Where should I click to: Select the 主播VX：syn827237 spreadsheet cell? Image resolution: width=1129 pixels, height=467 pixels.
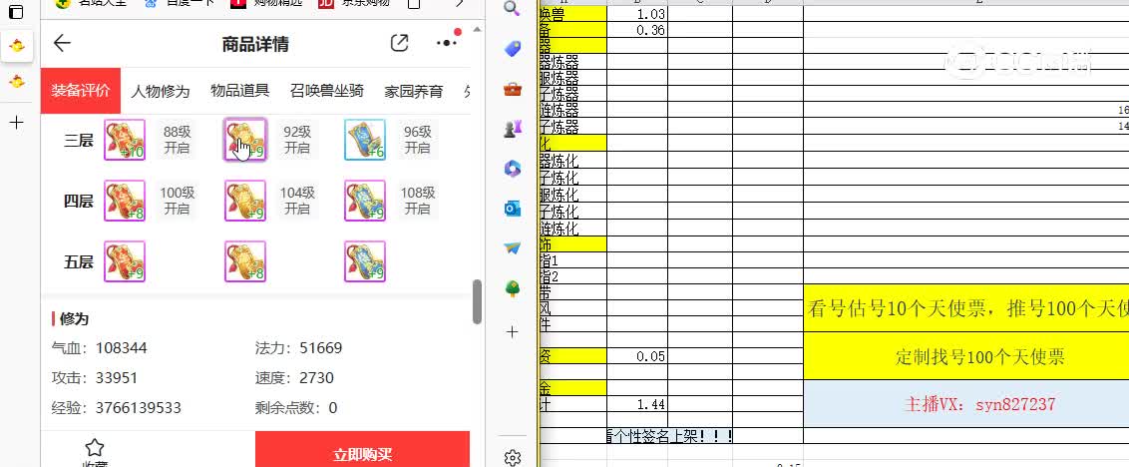pos(966,403)
